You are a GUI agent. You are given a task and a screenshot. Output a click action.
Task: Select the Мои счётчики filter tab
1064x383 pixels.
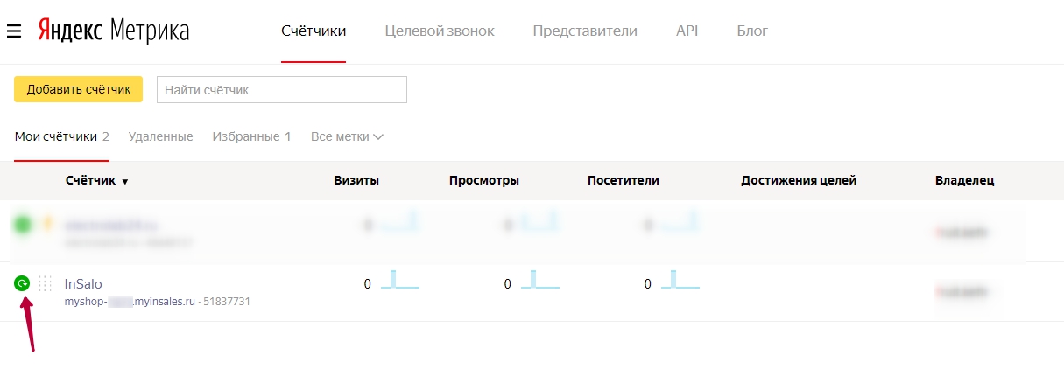pyautogui.click(x=61, y=136)
